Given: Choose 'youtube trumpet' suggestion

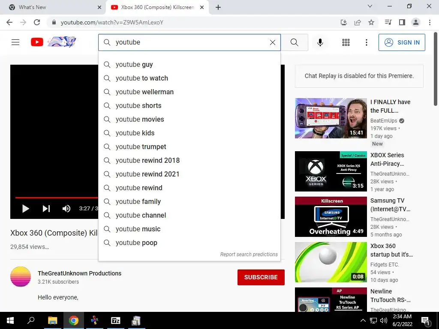Looking at the screenshot, I should click(189, 147).
